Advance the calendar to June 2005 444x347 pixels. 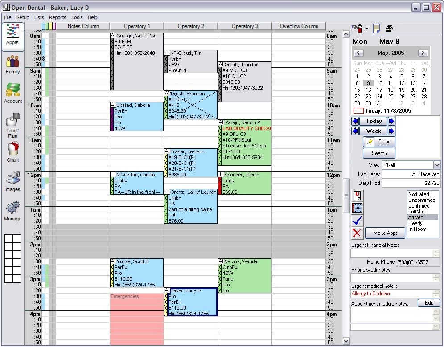(x=423, y=53)
